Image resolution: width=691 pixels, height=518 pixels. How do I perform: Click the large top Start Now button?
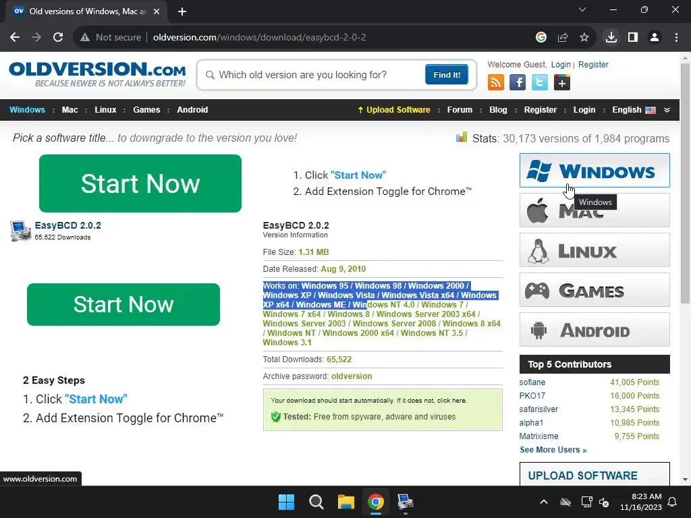click(x=140, y=183)
